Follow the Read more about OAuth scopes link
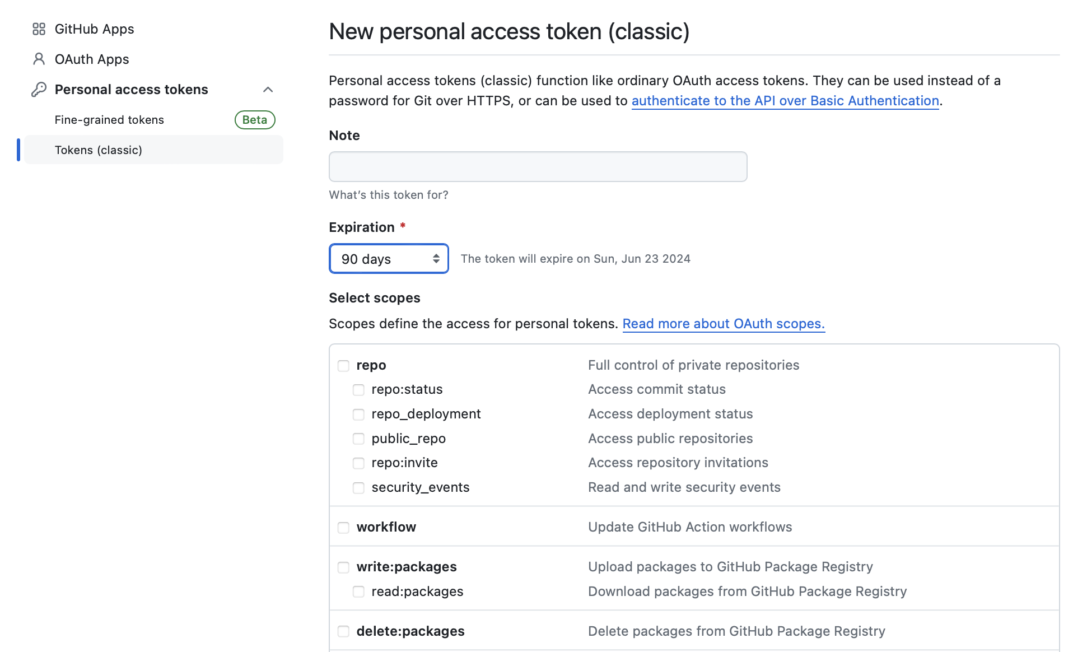The image size is (1073, 652). [x=724, y=324]
